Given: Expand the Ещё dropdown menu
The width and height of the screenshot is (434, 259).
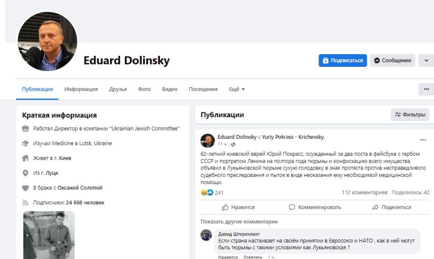Looking at the screenshot, I should tap(237, 89).
